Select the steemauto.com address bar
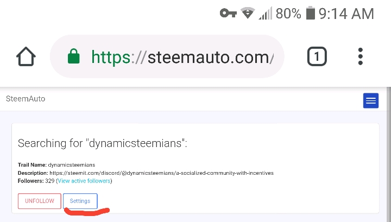 (167, 56)
